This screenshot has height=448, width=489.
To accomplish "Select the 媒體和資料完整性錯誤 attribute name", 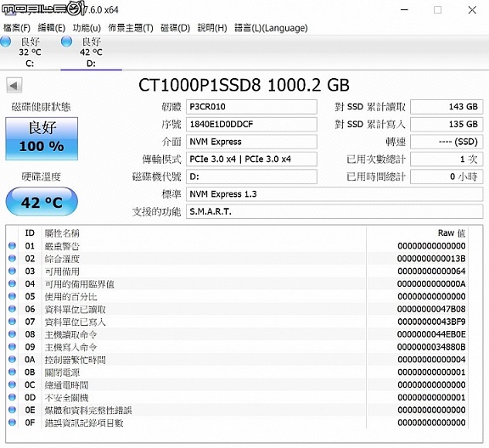I will pos(88,410).
